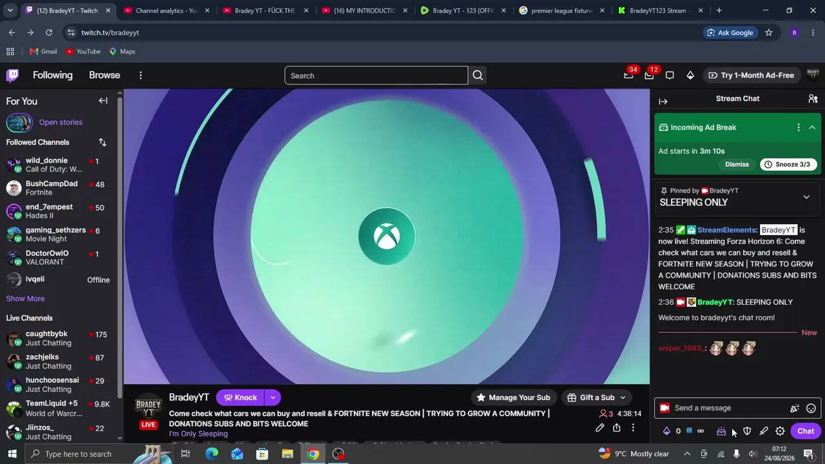Open Incoming Ad Break options menu
This screenshot has width=825, height=464.
point(799,128)
